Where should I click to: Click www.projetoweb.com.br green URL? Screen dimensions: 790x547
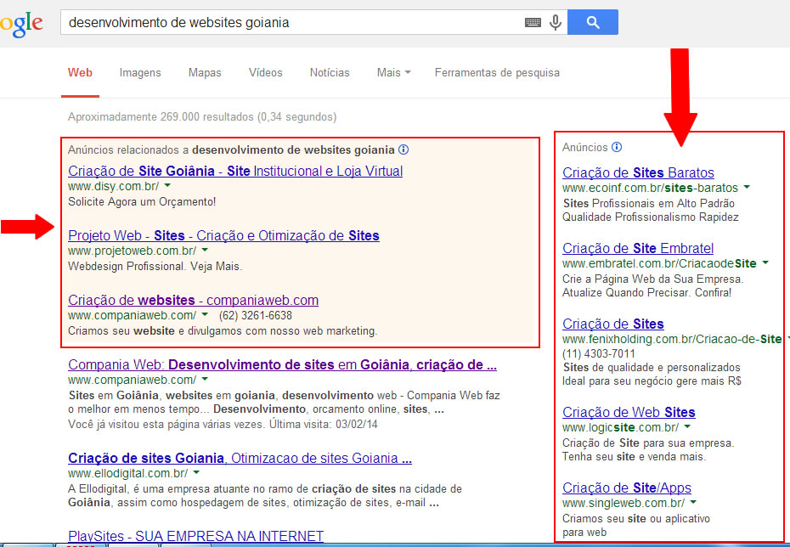coord(132,251)
